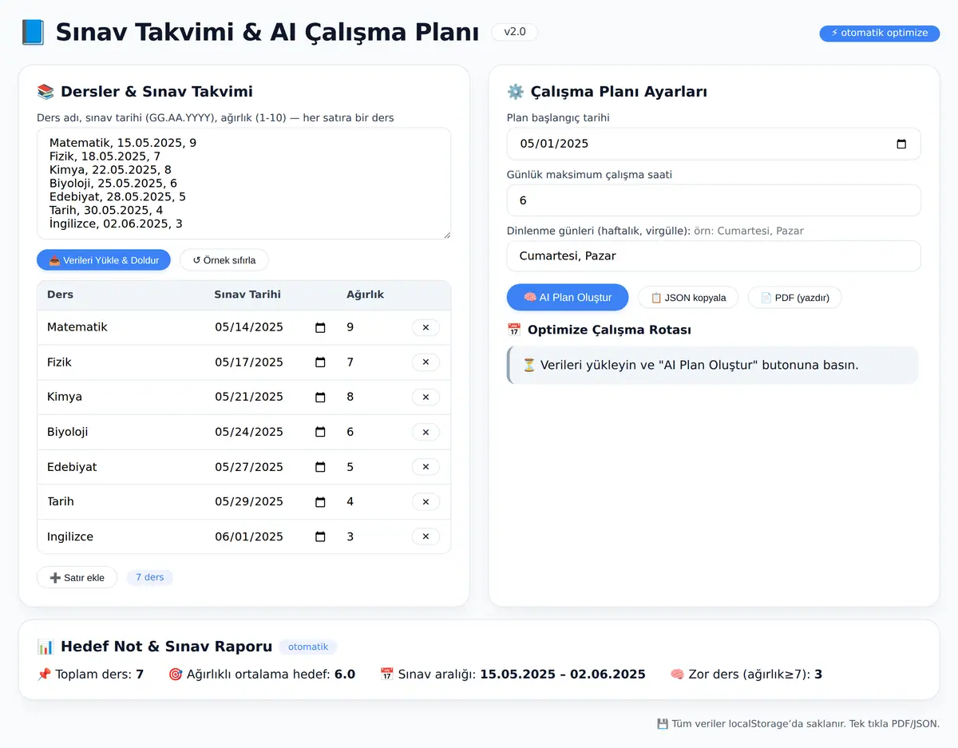Viewport: 958px width, 748px height.
Task: Click Edebiyat exam date 05/27/2025
Action: click(x=249, y=467)
